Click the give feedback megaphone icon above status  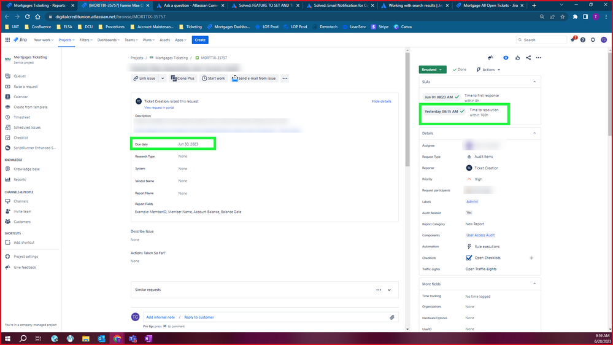click(490, 58)
